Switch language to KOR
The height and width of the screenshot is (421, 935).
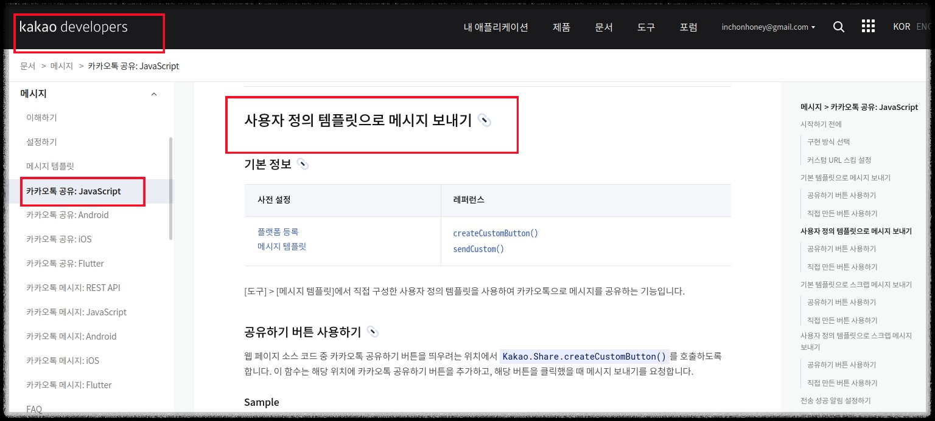tap(902, 27)
